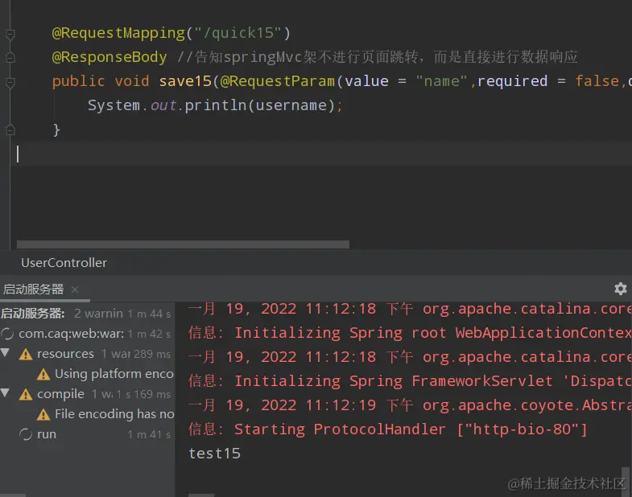The width and height of the screenshot is (632, 497).
Task: Click 'Initializing Spring root WebApplicationContex' log line
Action: click(410, 333)
